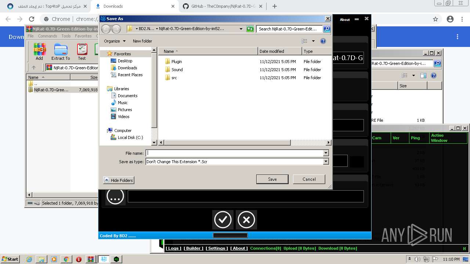This screenshot has height=264, width=470.
Task: Open WinRAR Commands menu
Action: pos(47,36)
